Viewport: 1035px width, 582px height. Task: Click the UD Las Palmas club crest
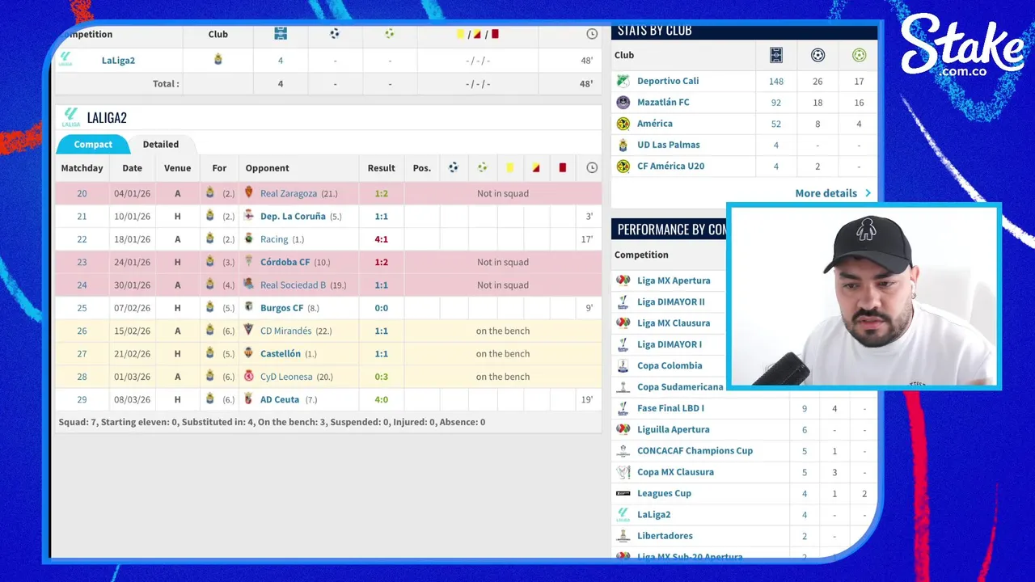pos(623,145)
